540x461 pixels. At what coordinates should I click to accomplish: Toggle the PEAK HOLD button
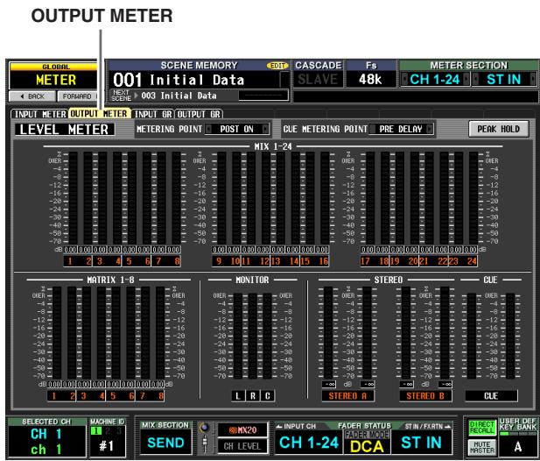498,129
